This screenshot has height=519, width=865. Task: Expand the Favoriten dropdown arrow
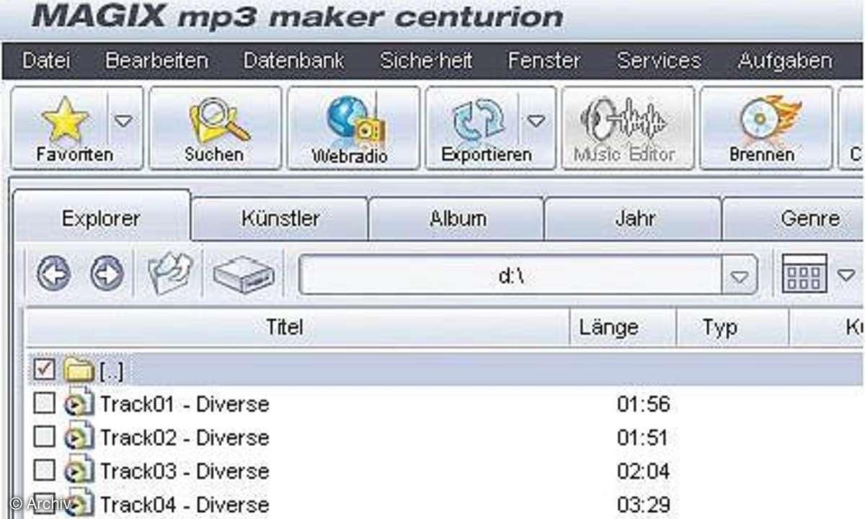tap(125, 122)
